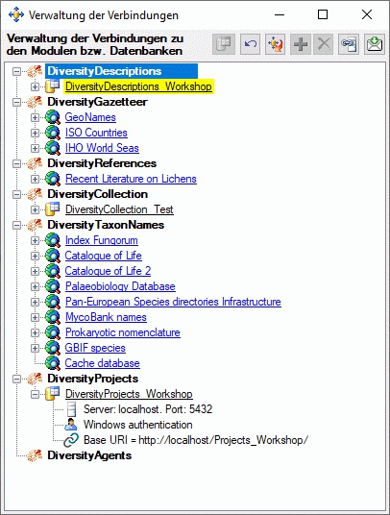Select the Base URI Projects_Workshop entry
390x515 pixels.
pos(196,440)
